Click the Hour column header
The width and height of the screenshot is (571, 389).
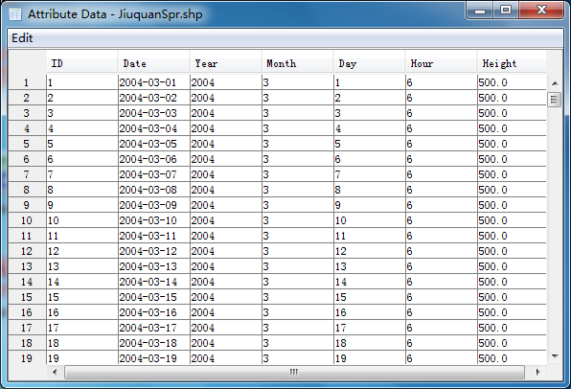(x=441, y=63)
